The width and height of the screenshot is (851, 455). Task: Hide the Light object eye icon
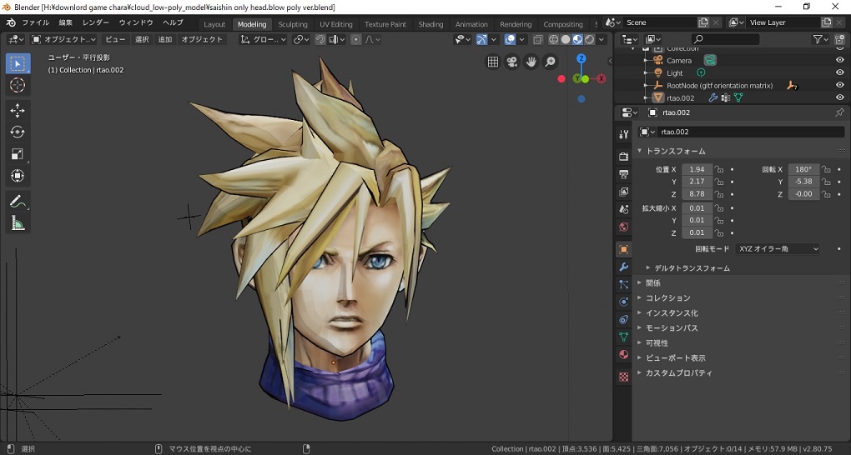(839, 72)
